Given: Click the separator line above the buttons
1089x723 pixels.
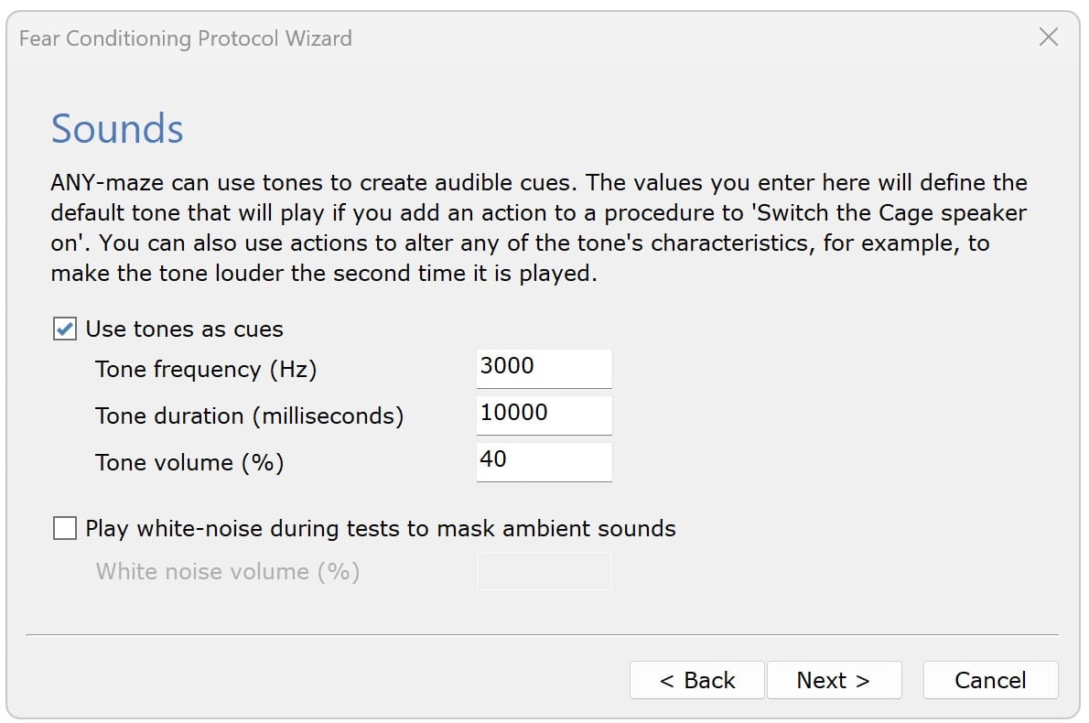Looking at the screenshot, I should (x=542, y=634).
